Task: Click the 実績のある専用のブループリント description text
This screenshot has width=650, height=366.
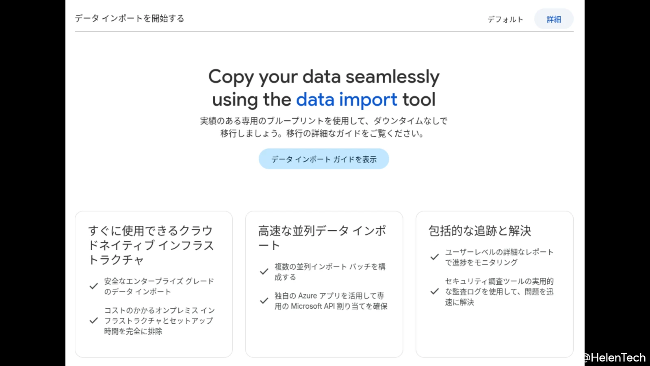Action: tap(324, 127)
